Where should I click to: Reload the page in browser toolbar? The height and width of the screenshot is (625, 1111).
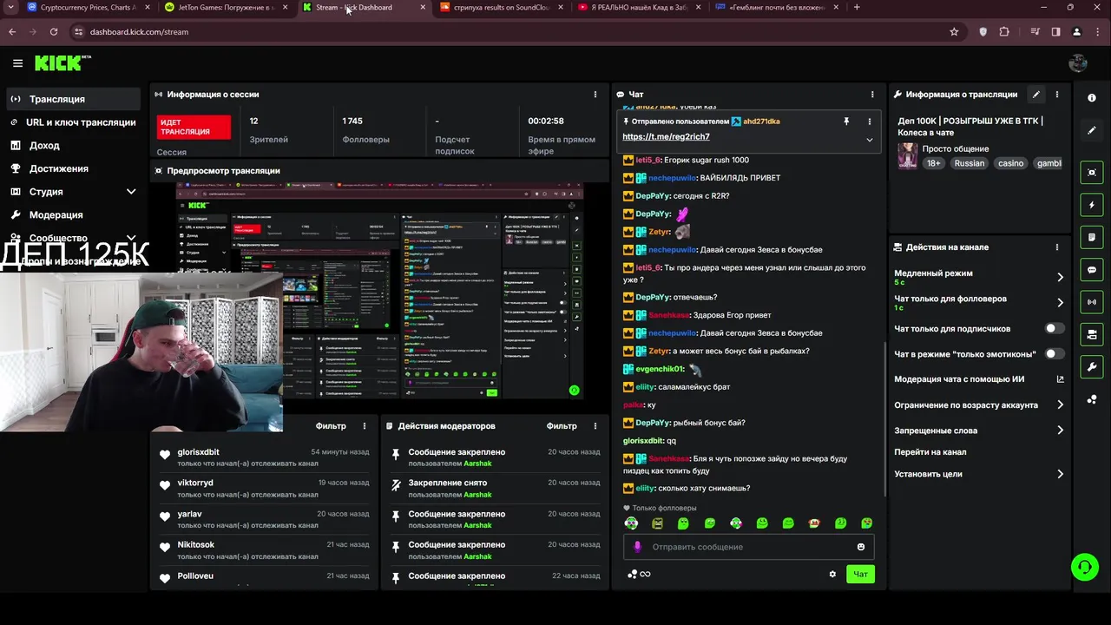click(x=54, y=31)
